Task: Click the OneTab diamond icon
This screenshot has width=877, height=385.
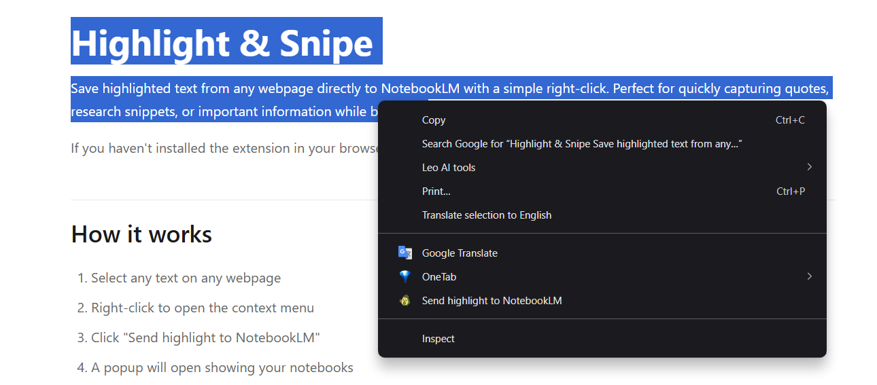Action: point(405,276)
